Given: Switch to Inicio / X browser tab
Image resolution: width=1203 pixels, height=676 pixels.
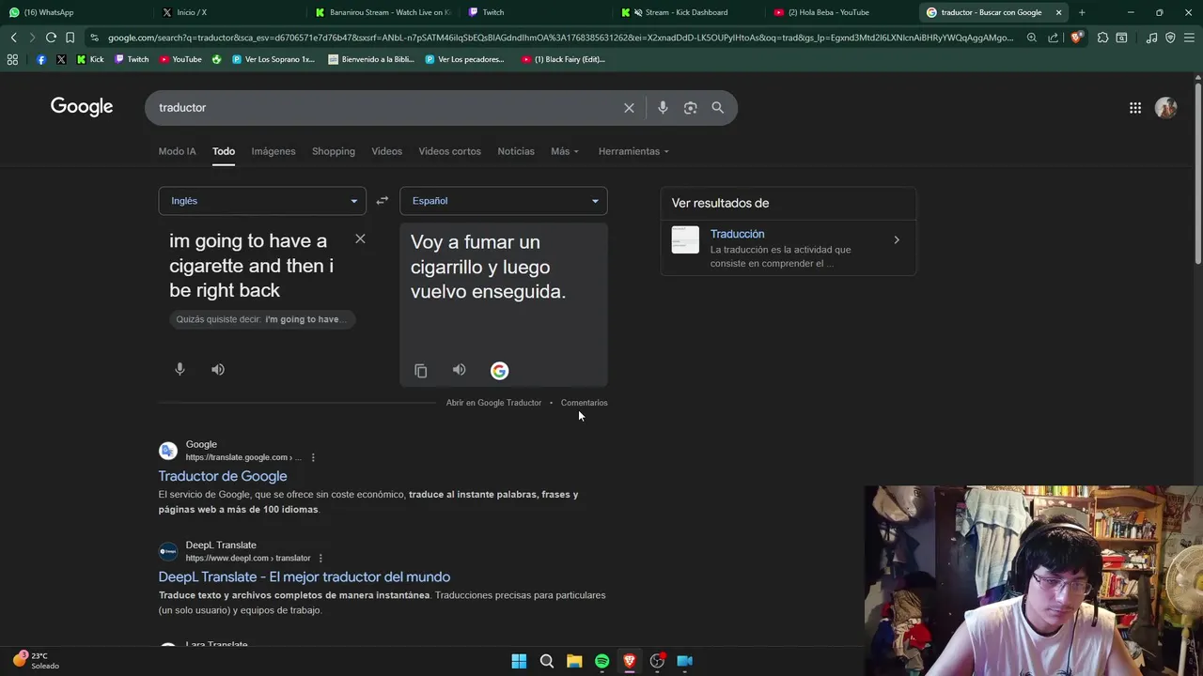Looking at the screenshot, I should [228, 12].
